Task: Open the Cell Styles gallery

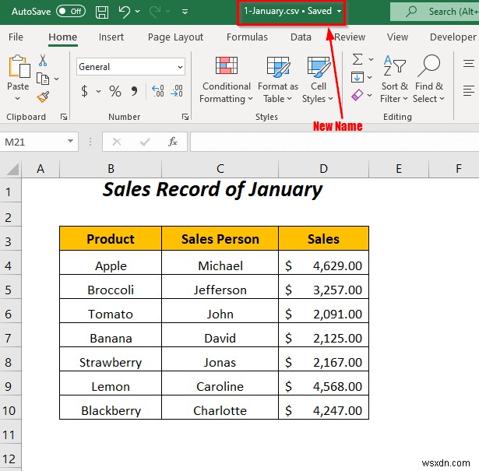Action: point(318,79)
